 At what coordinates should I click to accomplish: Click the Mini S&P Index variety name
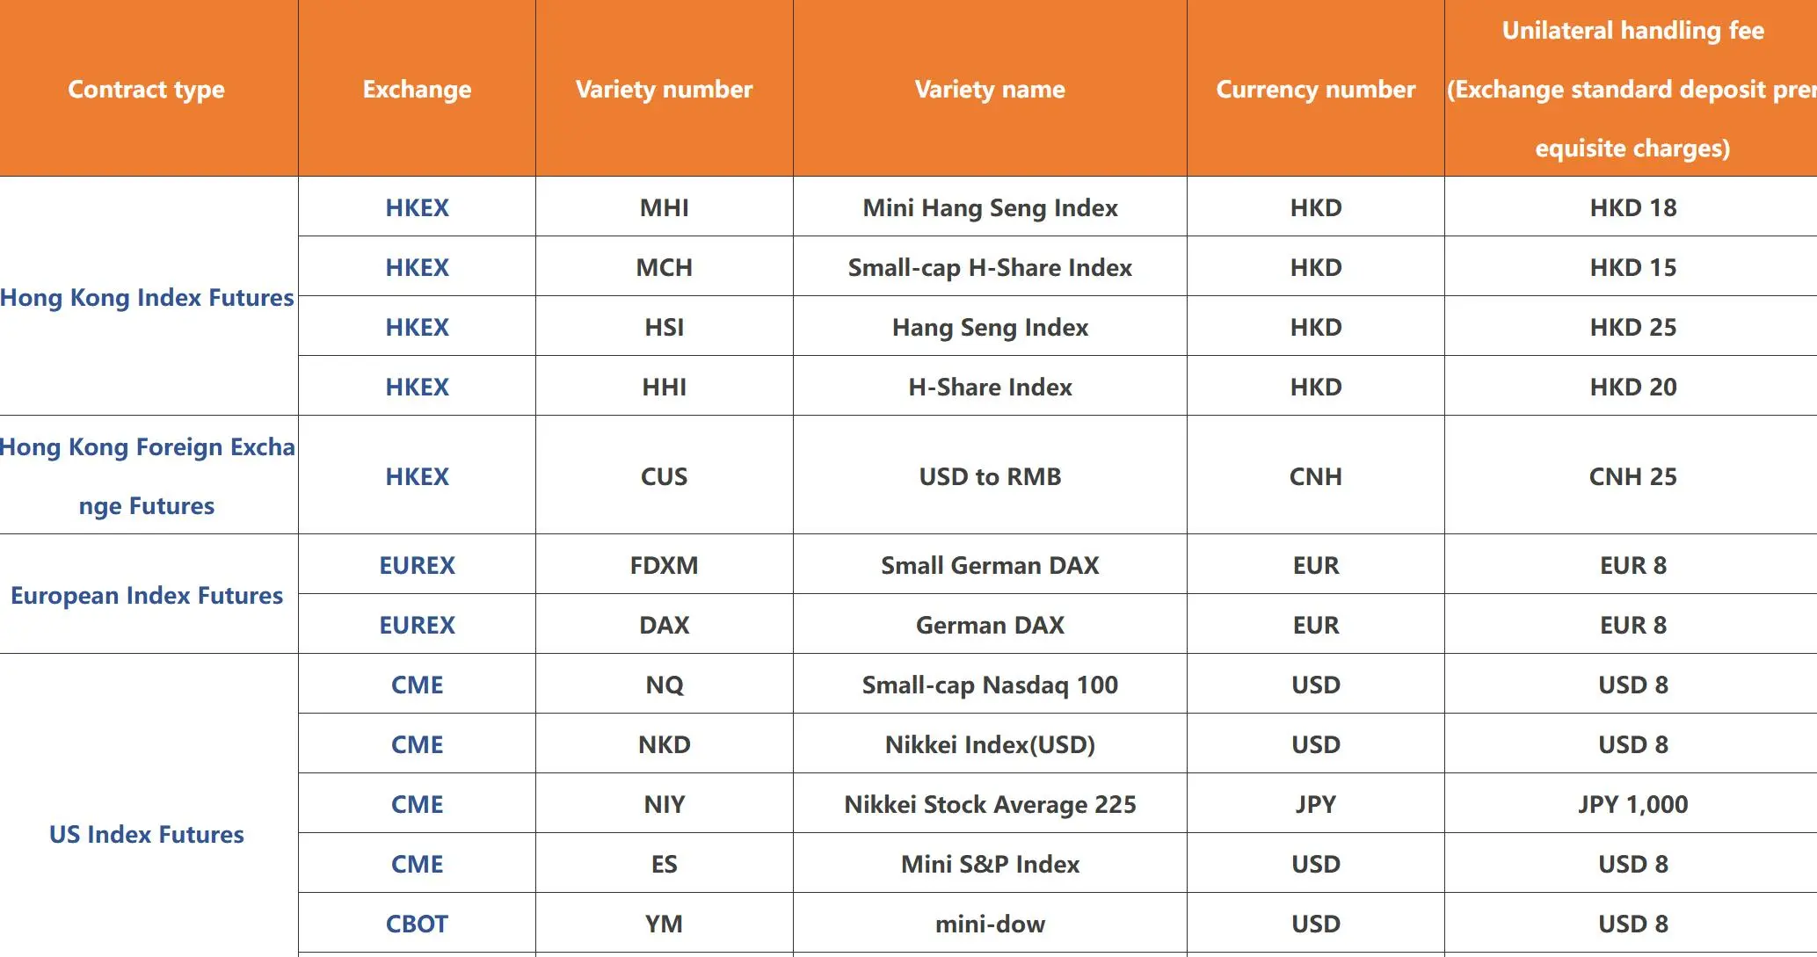990,865
